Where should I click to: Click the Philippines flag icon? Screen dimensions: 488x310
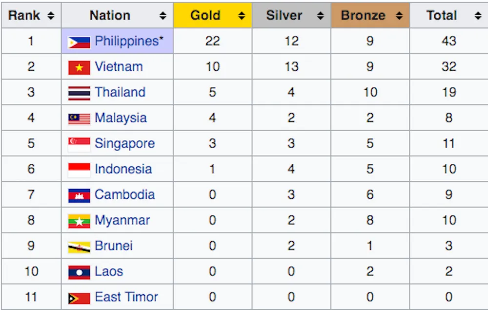pos(79,42)
